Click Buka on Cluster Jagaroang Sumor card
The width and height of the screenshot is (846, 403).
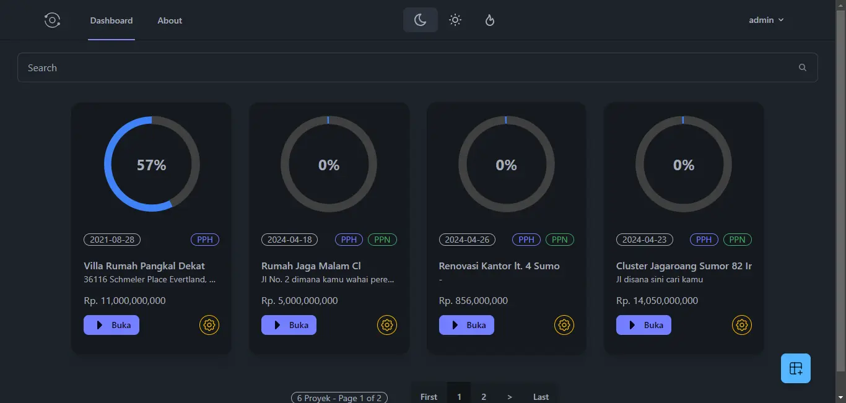[643, 325]
